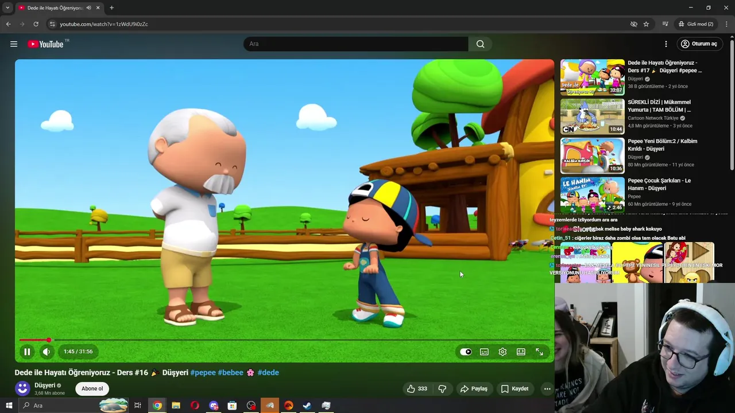
Task: Seek on the red video progress bar
Action: click(x=285, y=340)
